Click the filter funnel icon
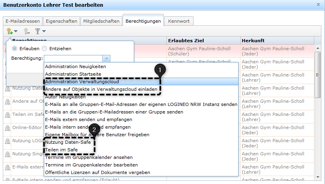The height and width of the screenshot is (184, 325). coord(37,31)
